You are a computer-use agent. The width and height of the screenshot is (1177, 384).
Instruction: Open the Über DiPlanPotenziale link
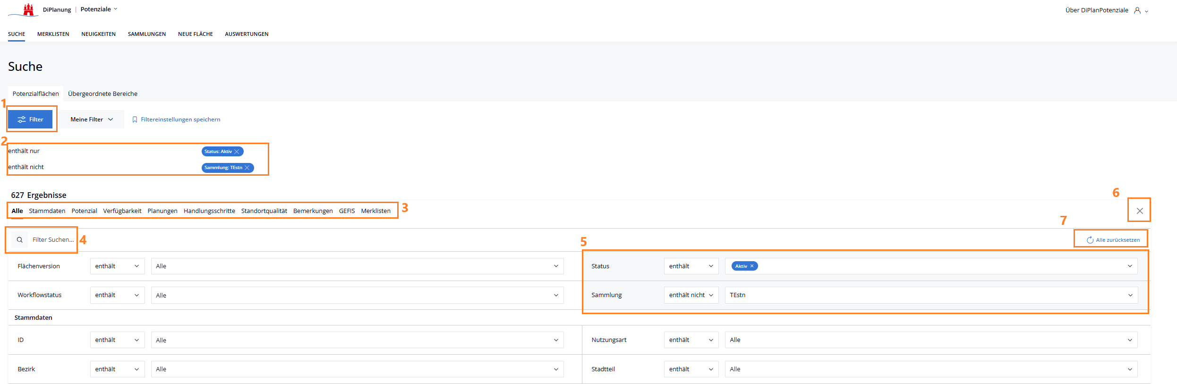click(x=1096, y=10)
